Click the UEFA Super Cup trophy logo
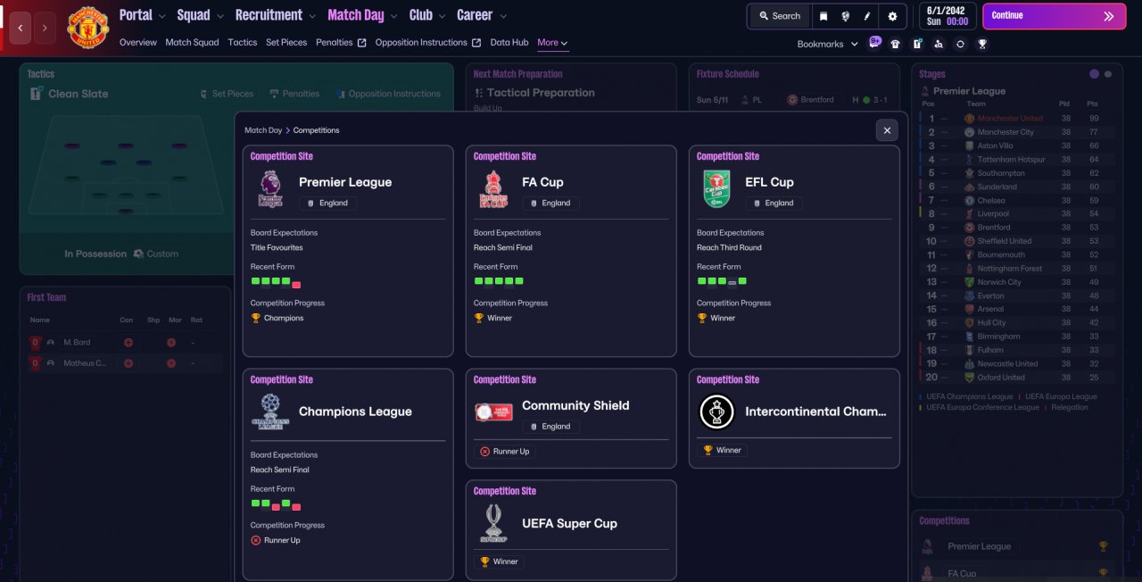1142x582 pixels. (x=493, y=523)
